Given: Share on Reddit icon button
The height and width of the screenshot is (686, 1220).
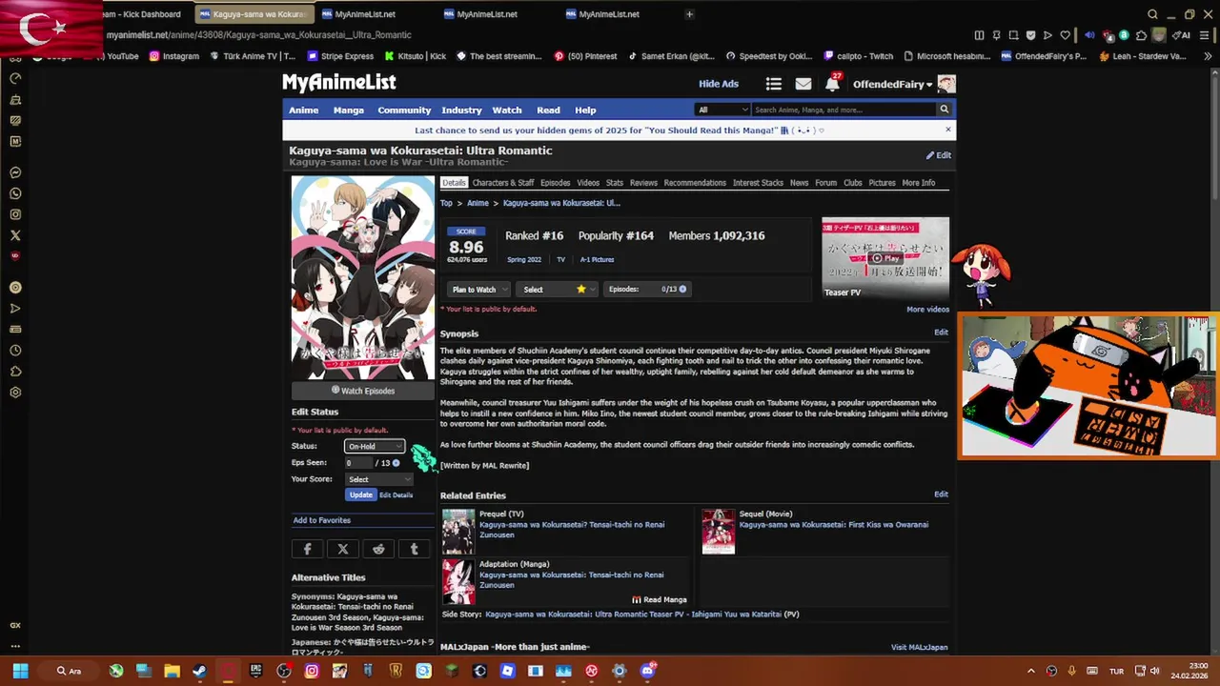Looking at the screenshot, I should [x=378, y=549].
